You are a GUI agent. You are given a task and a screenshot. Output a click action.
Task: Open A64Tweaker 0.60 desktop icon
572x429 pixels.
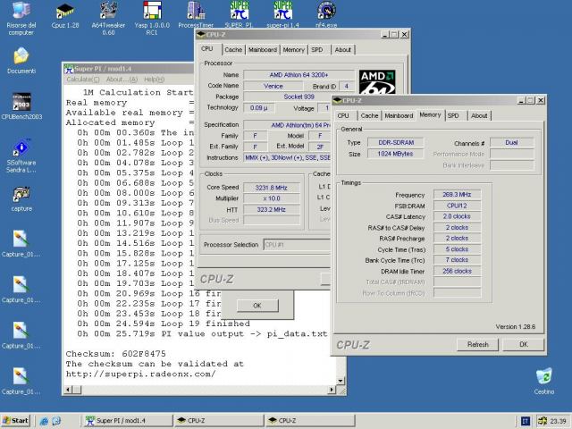[x=108, y=18]
